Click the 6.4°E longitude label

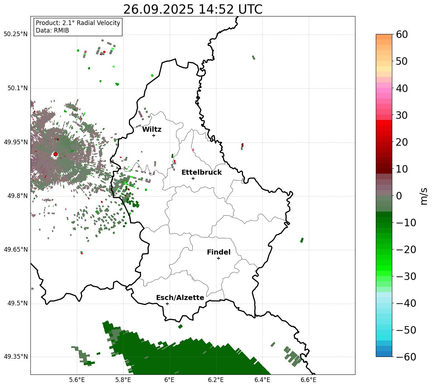point(262,380)
